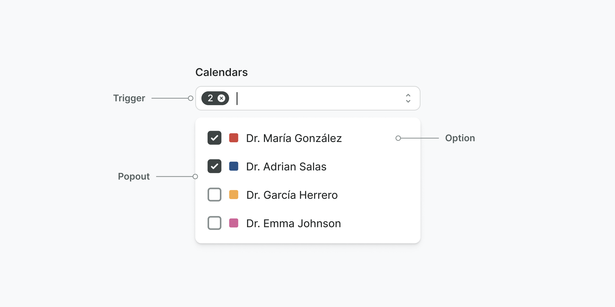Click the pink swatch beside Emma Johnson

pos(234,223)
